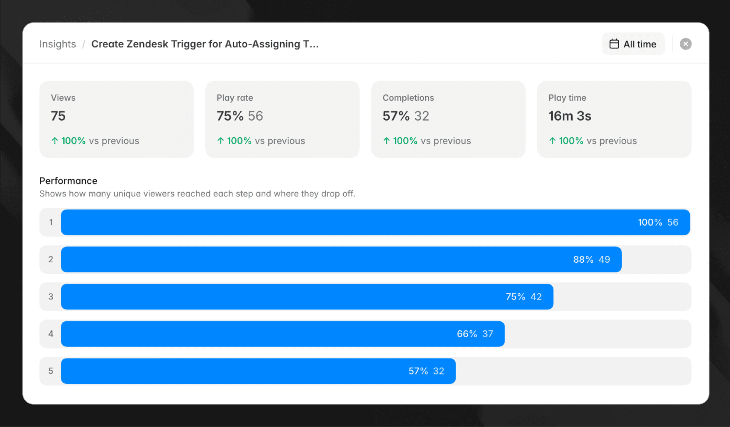Click the Views stat card

(116, 119)
